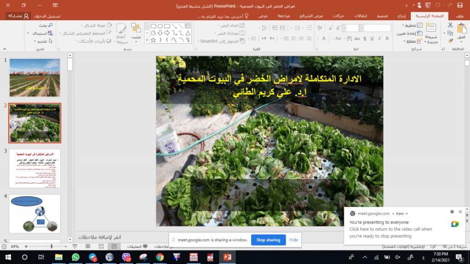Viewport: 470px width, 264px height.
Task: Open WhatsApp from the taskbar
Action: tap(76, 257)
